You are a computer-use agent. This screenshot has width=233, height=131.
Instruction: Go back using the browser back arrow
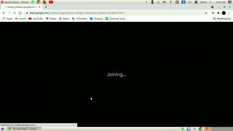[x=4, y=13]
